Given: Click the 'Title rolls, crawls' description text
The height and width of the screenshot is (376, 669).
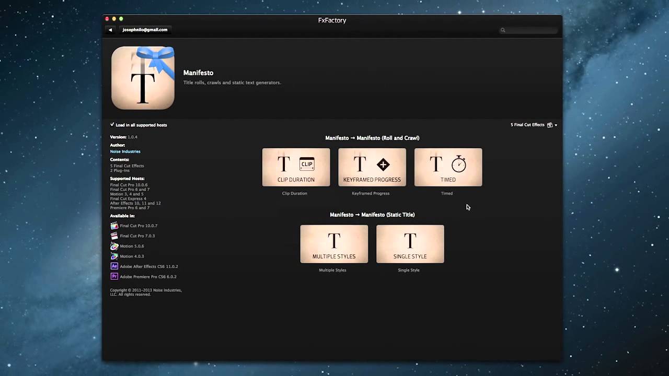Looking at the screenshot, I should [x=232, y=83].
